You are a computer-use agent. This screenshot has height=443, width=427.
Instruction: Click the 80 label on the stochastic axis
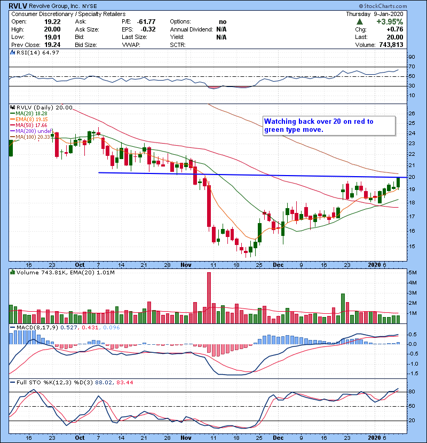[412, 392]
